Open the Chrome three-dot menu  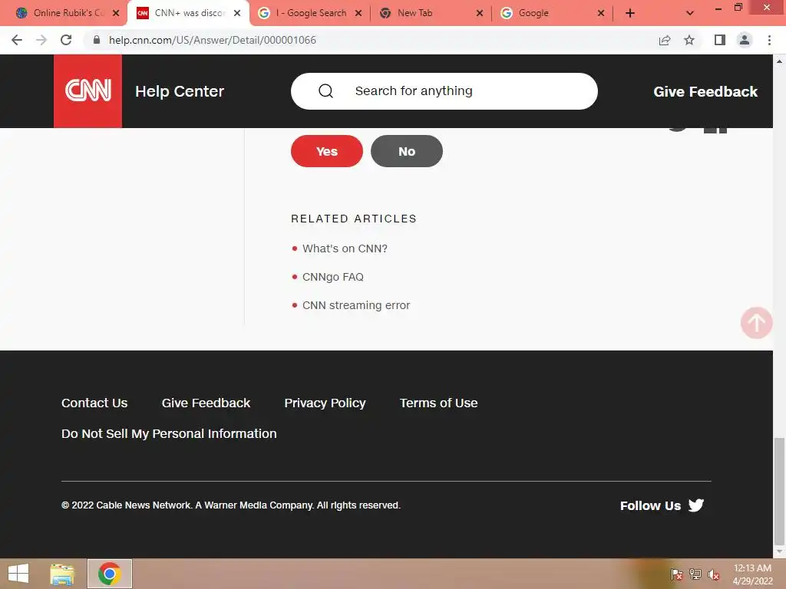tap(769, 40)
